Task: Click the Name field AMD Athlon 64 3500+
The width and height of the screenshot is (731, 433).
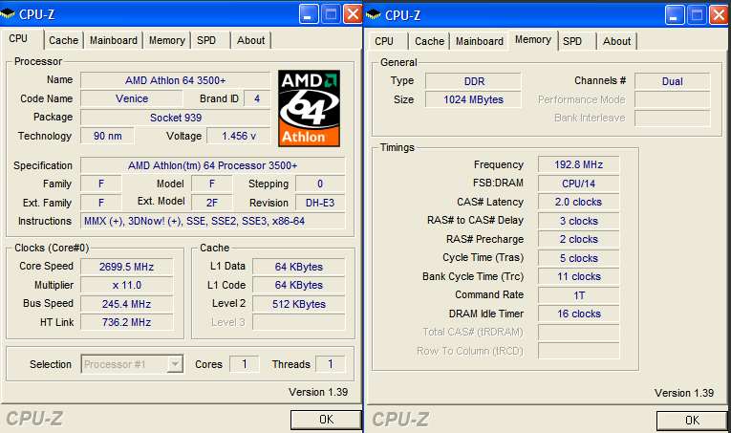Action: (175, 80)
